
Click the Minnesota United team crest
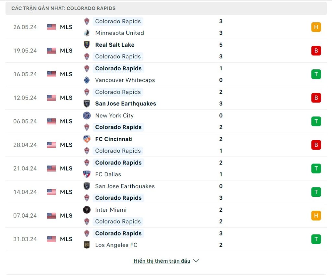(87, 33)
